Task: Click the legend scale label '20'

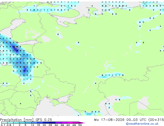Action: click(x=44, y=125)
